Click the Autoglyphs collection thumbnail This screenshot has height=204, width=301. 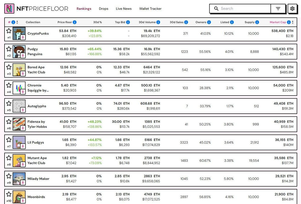coord(19,106)
